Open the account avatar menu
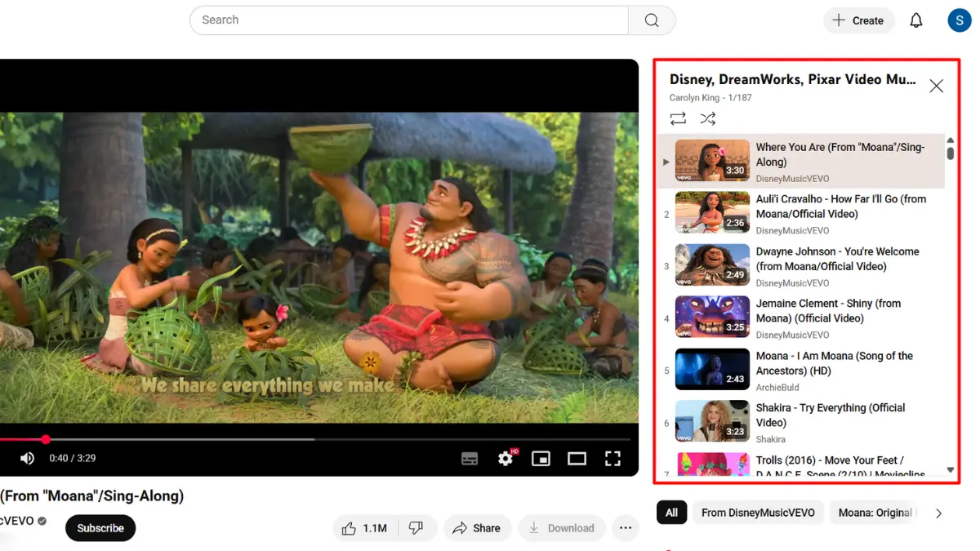The image size is (980, 551). (959, 20)
